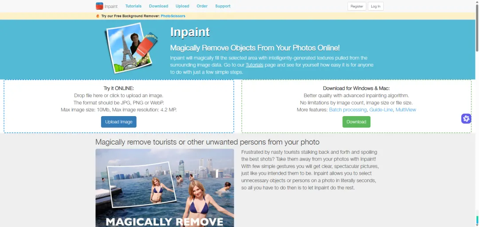This screenshot has height=227, width=479.
Task: Click the Log In button
Action: (x=376, y=6)
